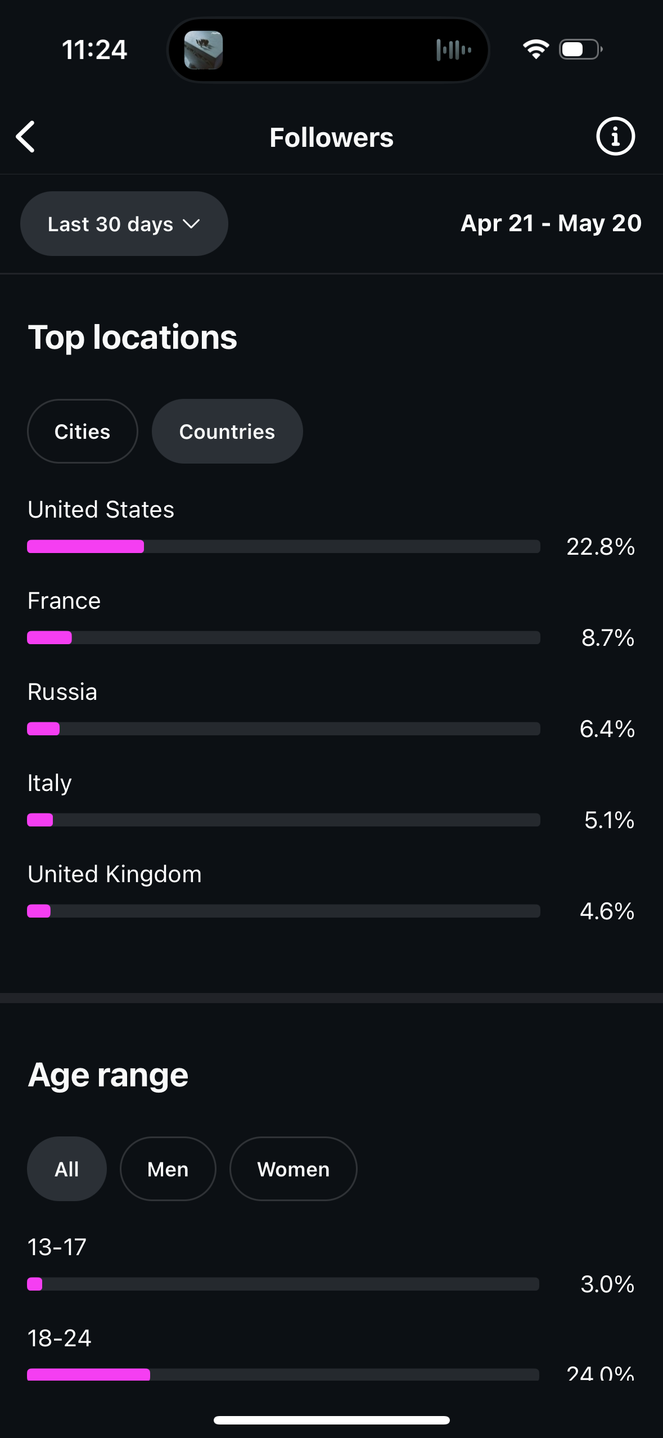Tap the audio waveform icon

tap(454, 50)
